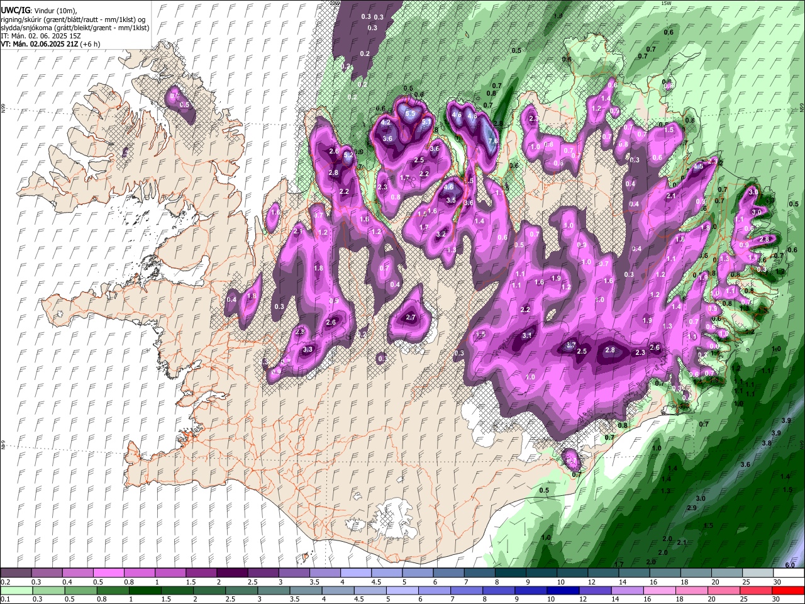Select the top-row pink swatch between 0.5 and 0.8
This screenshot has height=604, width=805.
pos(108,573)
